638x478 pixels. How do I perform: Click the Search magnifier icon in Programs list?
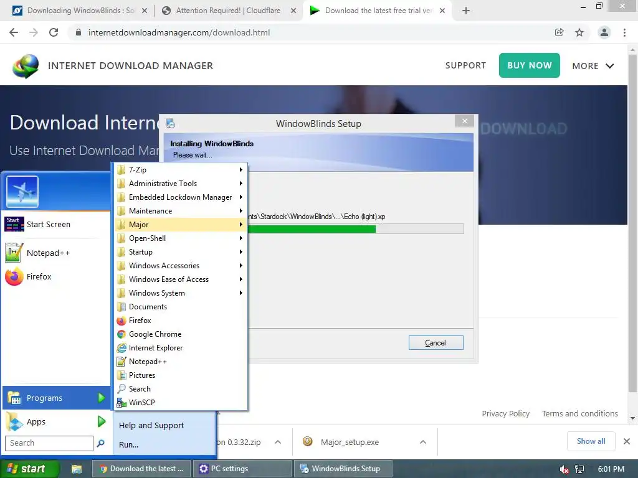tap(121, 389)
